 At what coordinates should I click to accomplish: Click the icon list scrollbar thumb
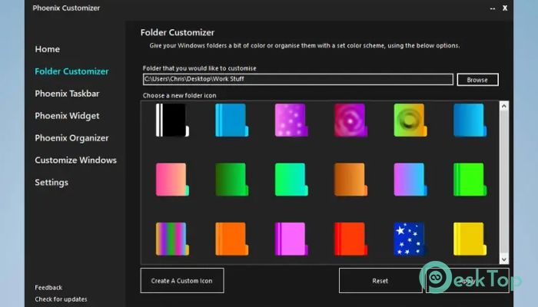(x=503, y=183)
